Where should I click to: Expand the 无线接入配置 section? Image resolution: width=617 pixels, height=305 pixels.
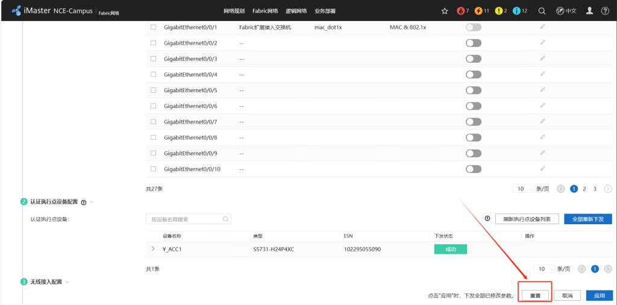[x=67, y=281]
